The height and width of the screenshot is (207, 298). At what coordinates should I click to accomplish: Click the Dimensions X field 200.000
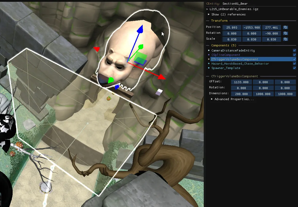(241, 94)
